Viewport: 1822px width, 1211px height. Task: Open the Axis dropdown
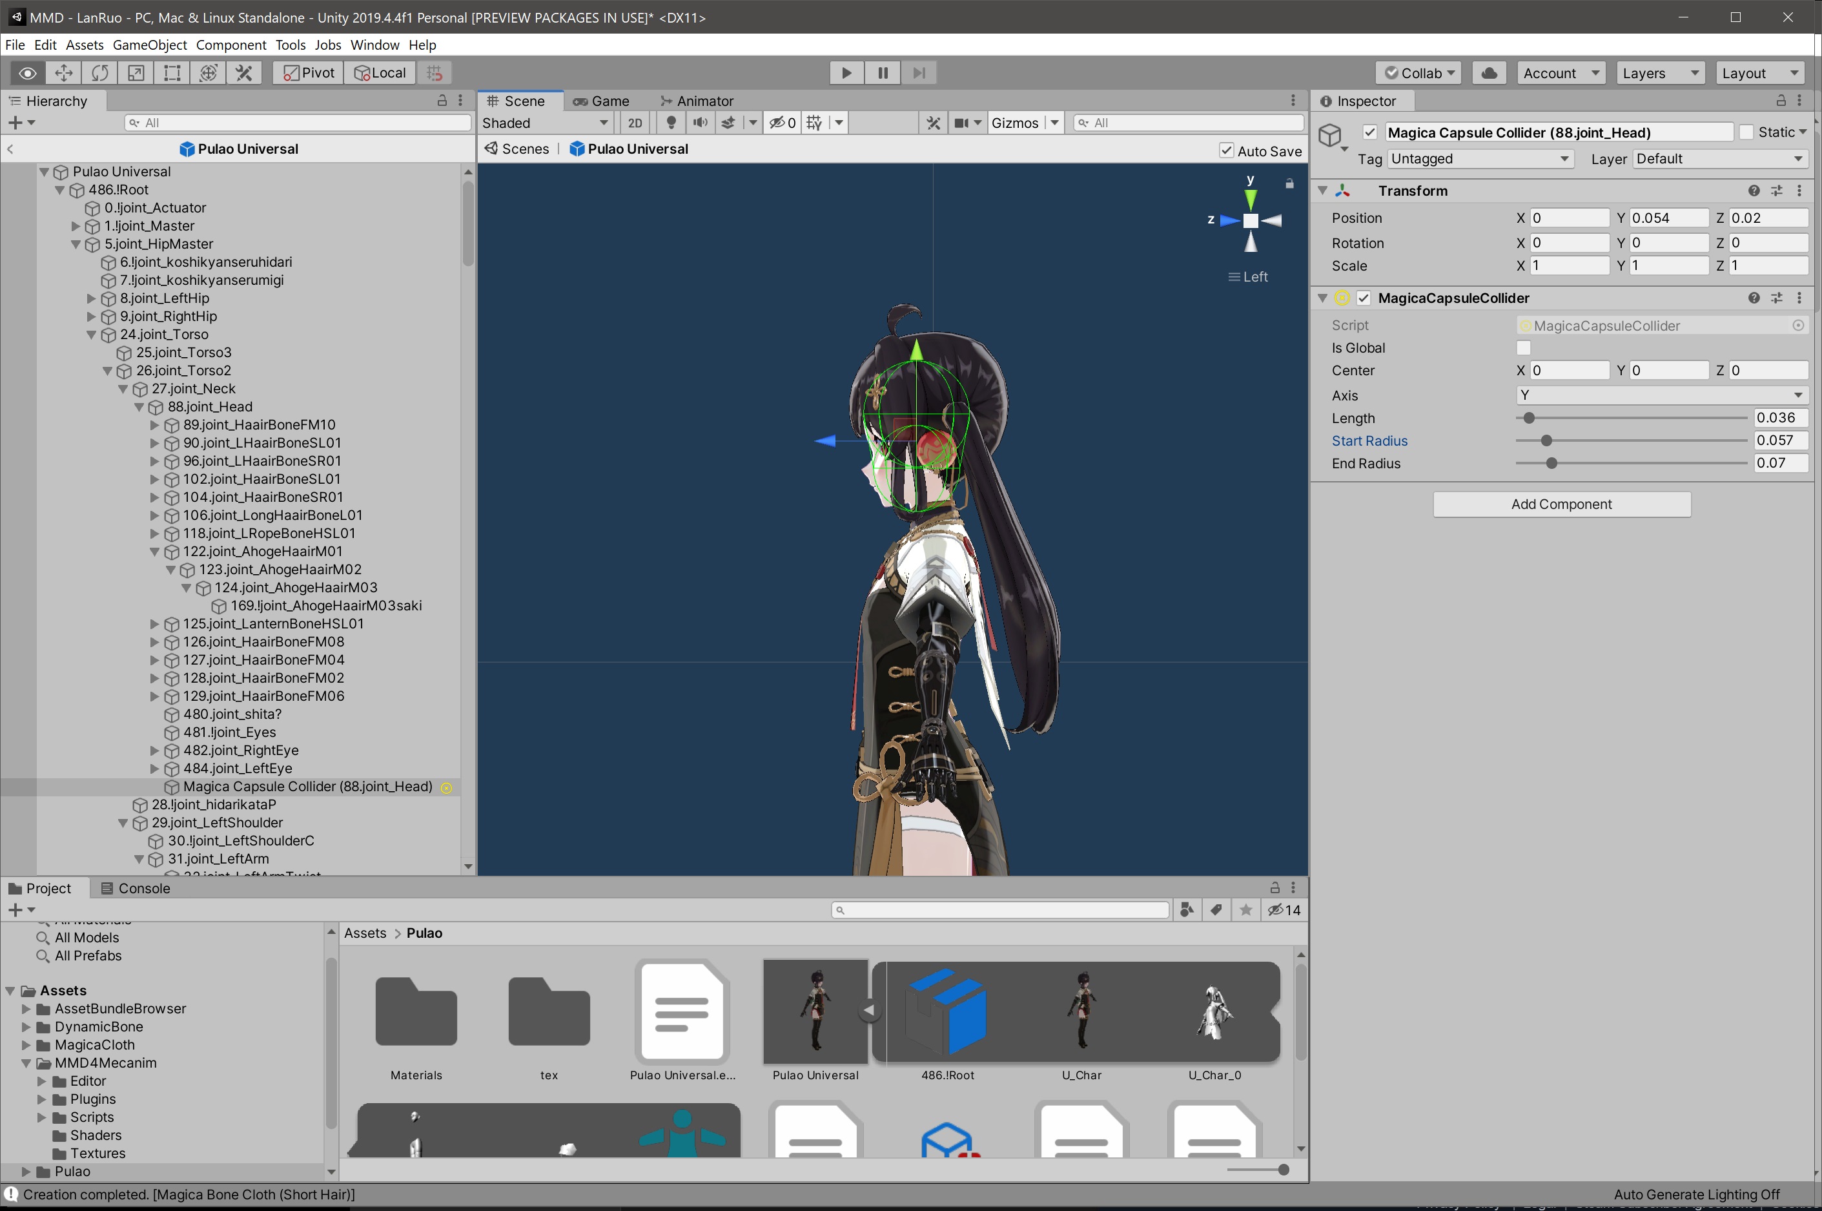click(x=1661, y=395)
